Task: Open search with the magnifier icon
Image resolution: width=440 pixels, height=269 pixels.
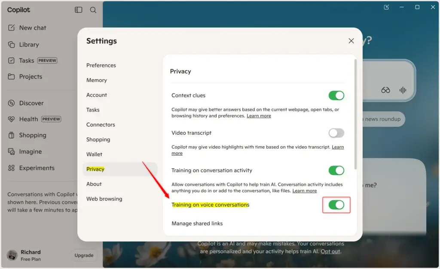Action: [93, 10]
